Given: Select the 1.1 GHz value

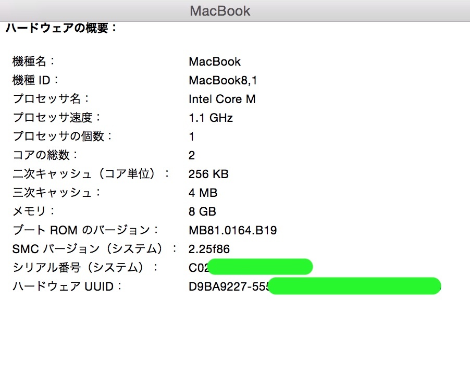Looking at the screenshot, I should tap(211, 118).
